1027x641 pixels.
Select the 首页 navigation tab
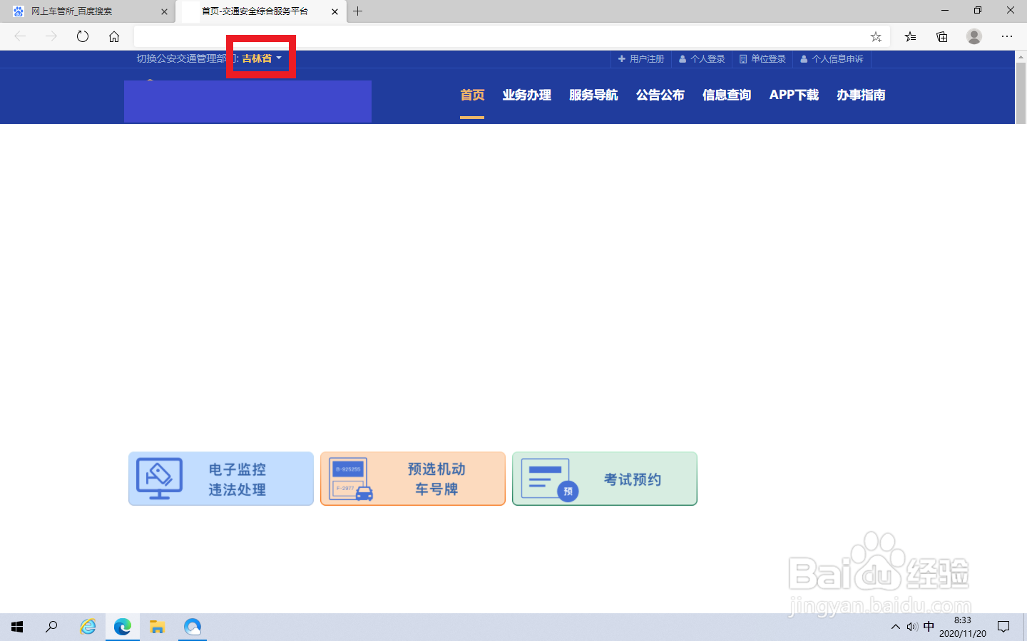point(472,95)
